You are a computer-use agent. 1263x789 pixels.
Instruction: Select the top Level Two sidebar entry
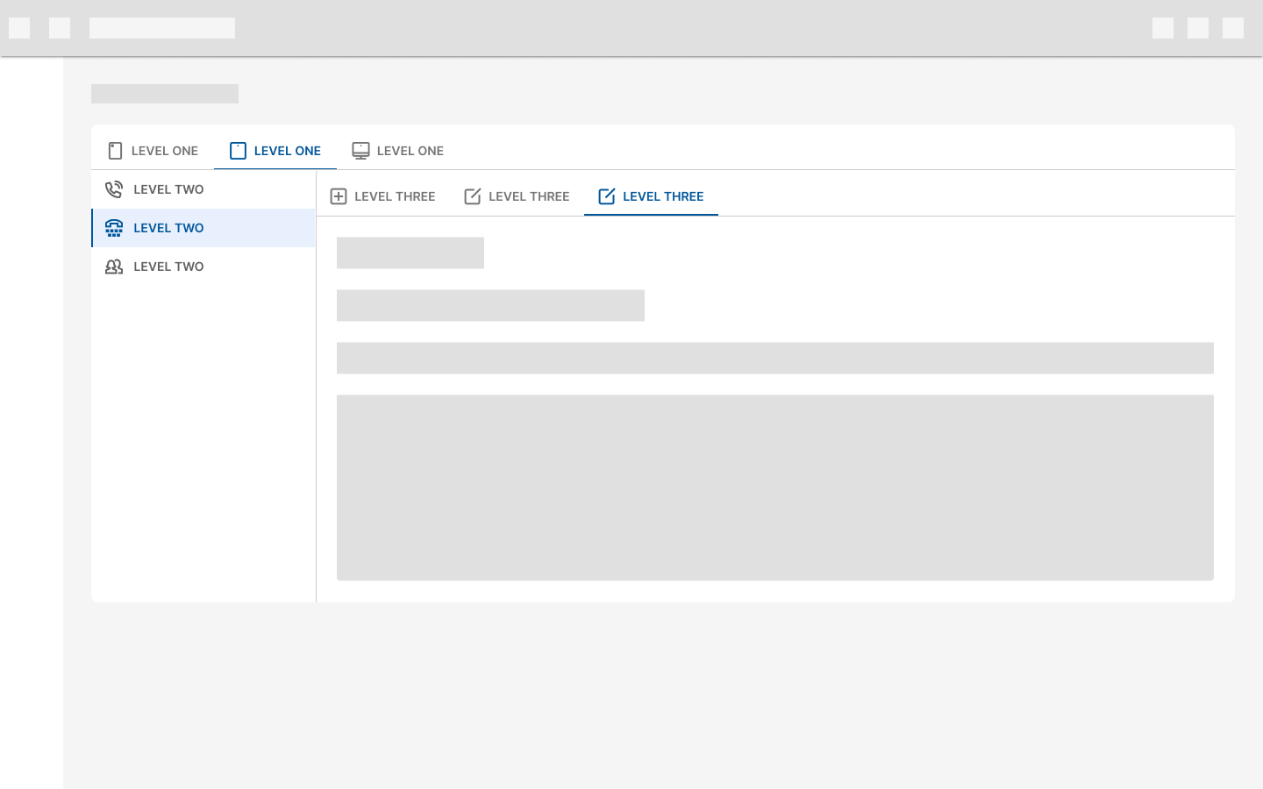168,188
